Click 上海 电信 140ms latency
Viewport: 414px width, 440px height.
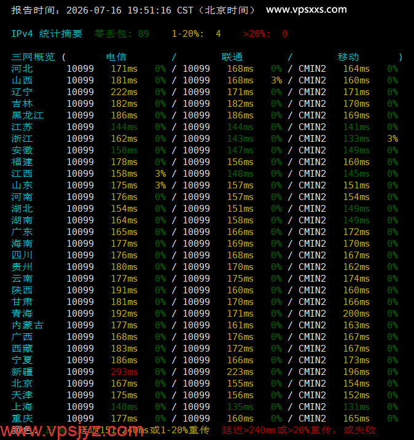(124, 407)
